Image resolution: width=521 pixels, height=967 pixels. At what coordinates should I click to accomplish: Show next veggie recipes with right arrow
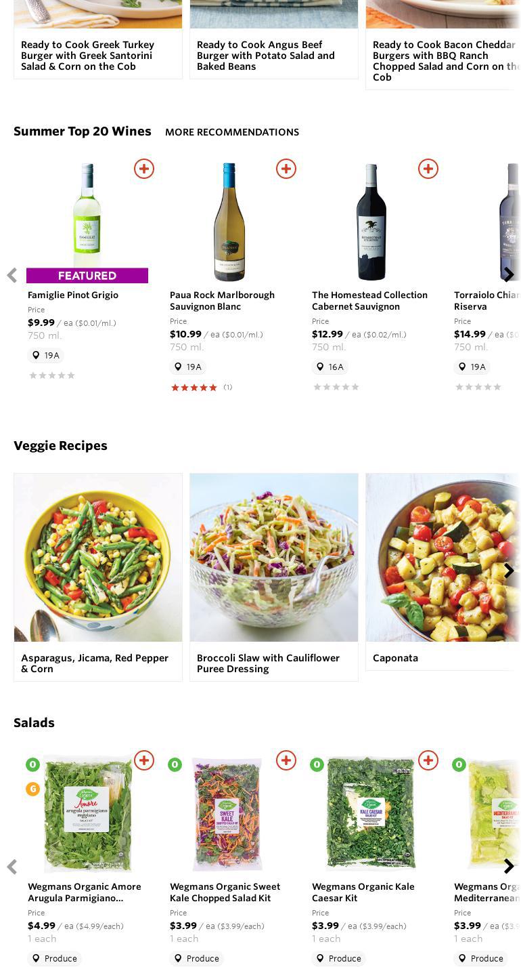point(509,571)
